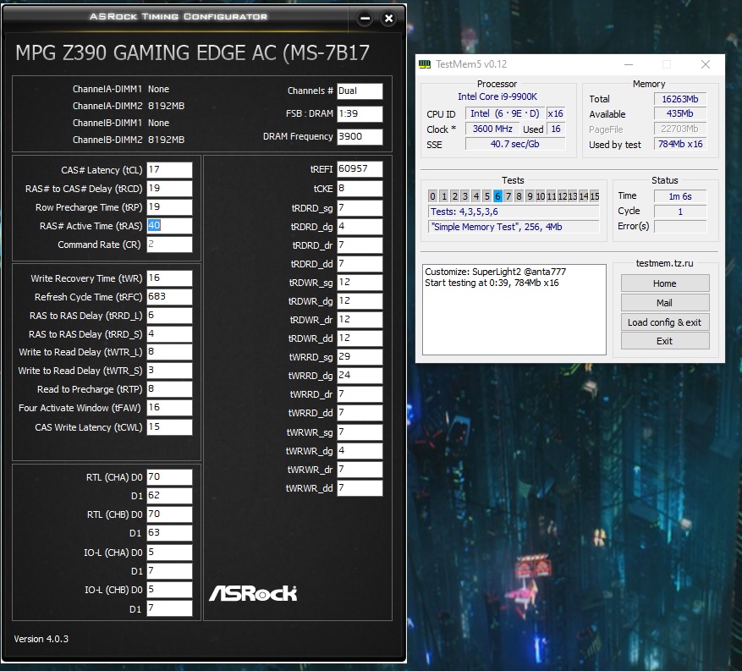Click the DRAM Frequency field
The height and width of the screenshot is (671, 742).
coord(360,136)
